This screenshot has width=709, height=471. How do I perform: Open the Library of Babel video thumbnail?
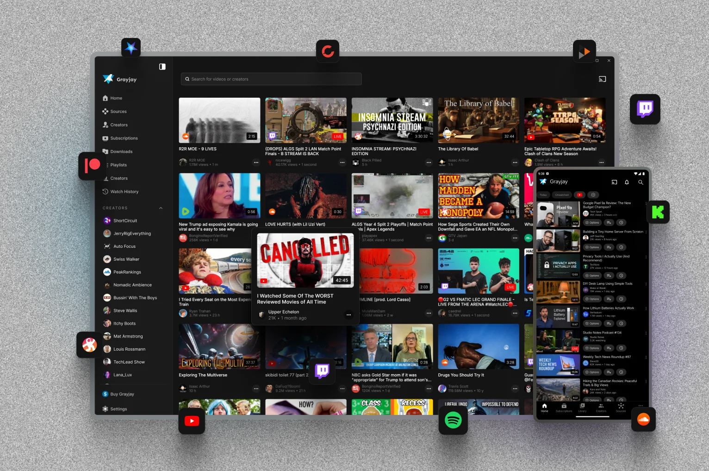pos(478,120)
